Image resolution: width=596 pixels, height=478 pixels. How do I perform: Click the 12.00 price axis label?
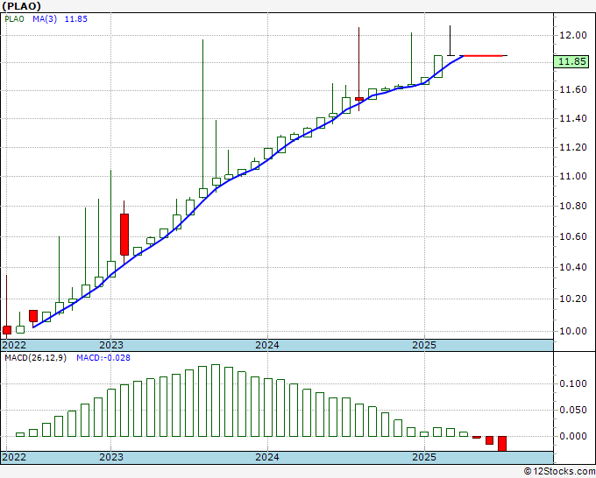(x=573, y=35)
